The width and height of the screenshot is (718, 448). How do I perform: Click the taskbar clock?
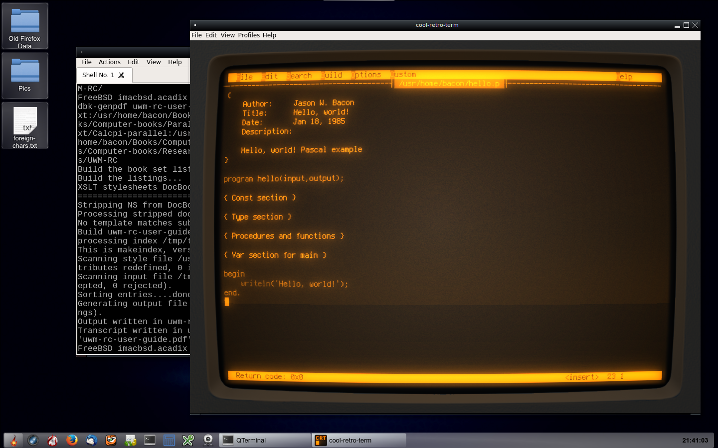[695, 440]
